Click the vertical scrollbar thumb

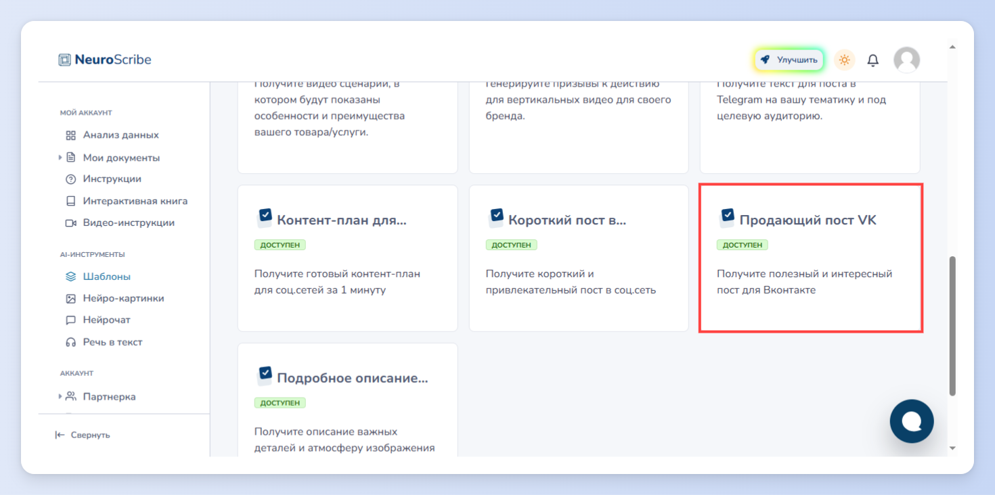point(952,325)
